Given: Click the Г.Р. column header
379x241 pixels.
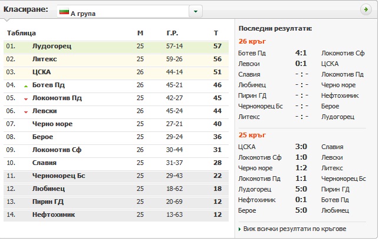Looking at the screenshot, I should [172, 33].
